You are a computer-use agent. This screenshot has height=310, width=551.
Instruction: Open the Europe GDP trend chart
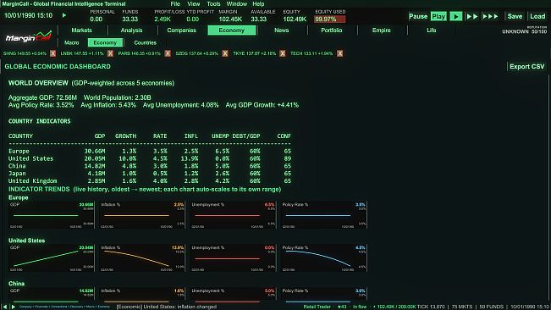(x=52, y=215)
